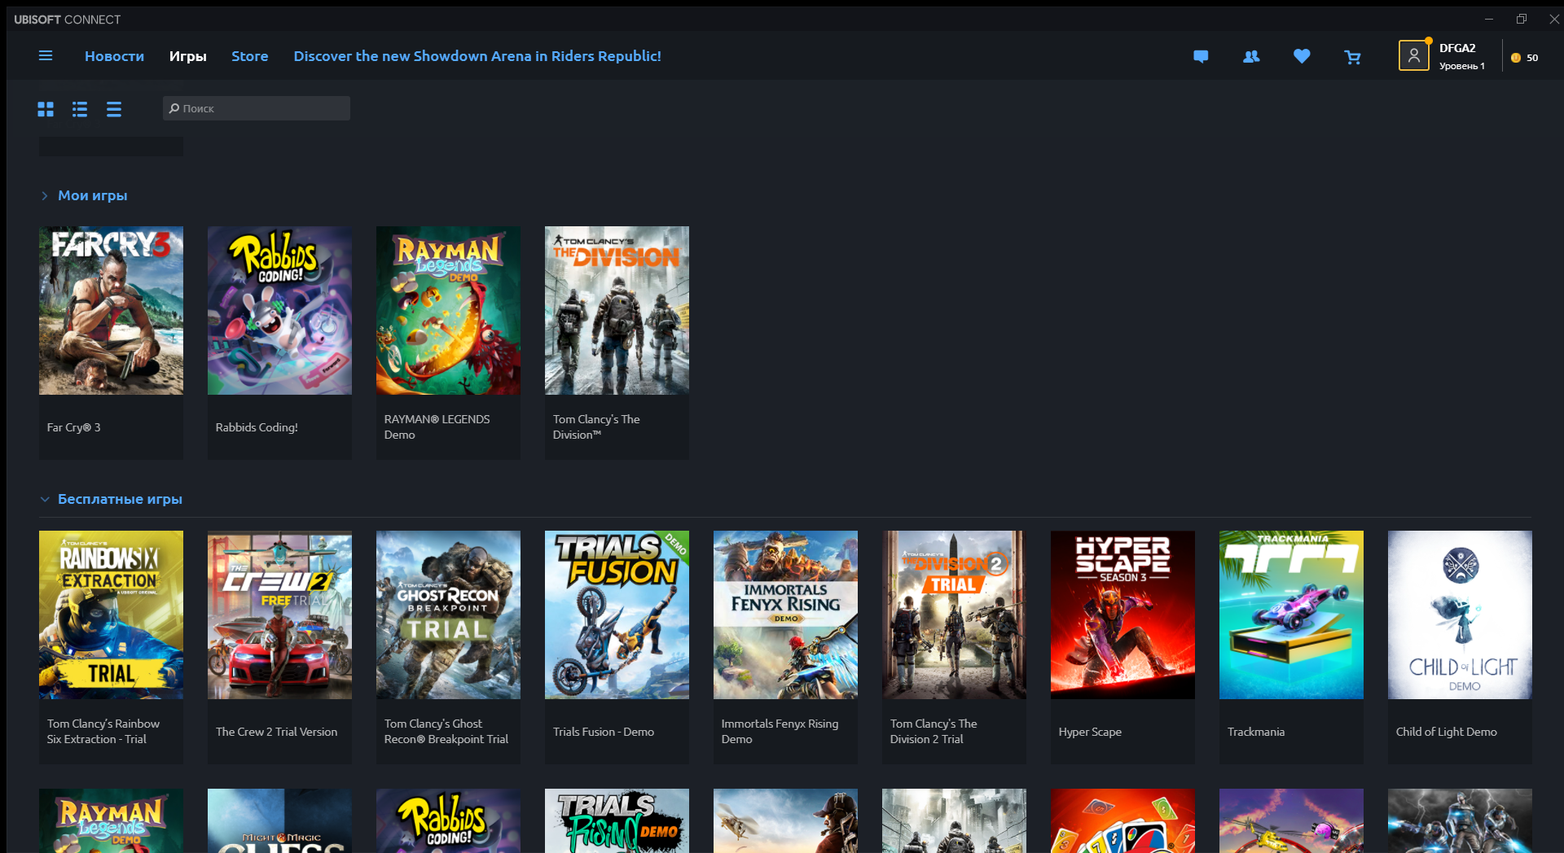
Task: Open the friends list icon
Action: (x=1251, y=56)
